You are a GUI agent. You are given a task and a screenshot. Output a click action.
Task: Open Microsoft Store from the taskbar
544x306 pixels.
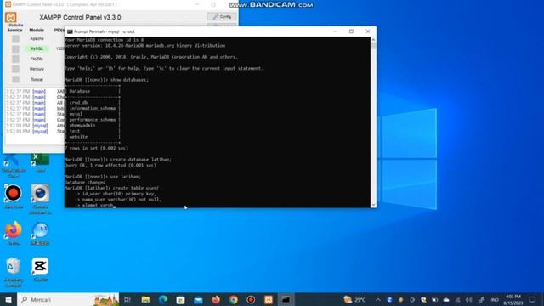181,299
